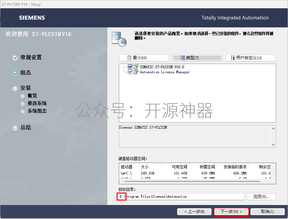Image resolution: width=288 pixels, height=219 pixels.
Task: Click the 驱动器 column header
Action: coord(129,167)
